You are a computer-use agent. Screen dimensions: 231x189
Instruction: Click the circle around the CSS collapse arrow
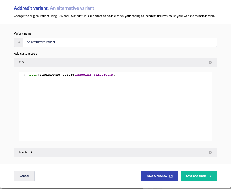click(210, 62)
